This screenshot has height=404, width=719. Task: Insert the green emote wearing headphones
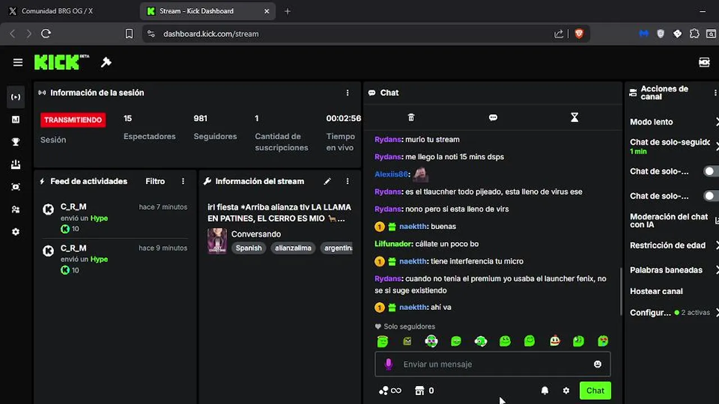[431, 341]
